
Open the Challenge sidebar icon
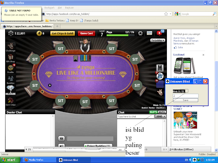coord(11,47)
